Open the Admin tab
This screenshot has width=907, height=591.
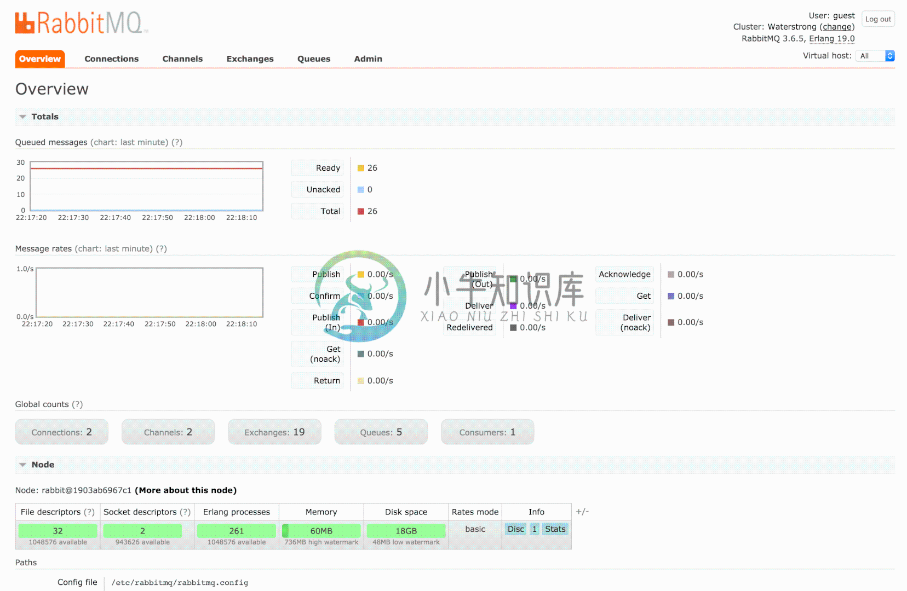click(368, 59)
